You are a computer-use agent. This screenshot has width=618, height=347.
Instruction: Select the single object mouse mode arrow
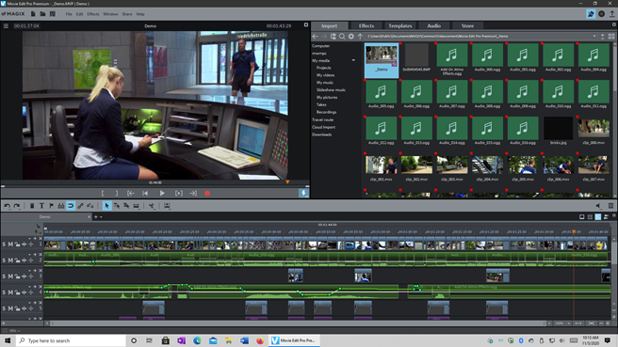pyautogui.click(x=106, y=206)
